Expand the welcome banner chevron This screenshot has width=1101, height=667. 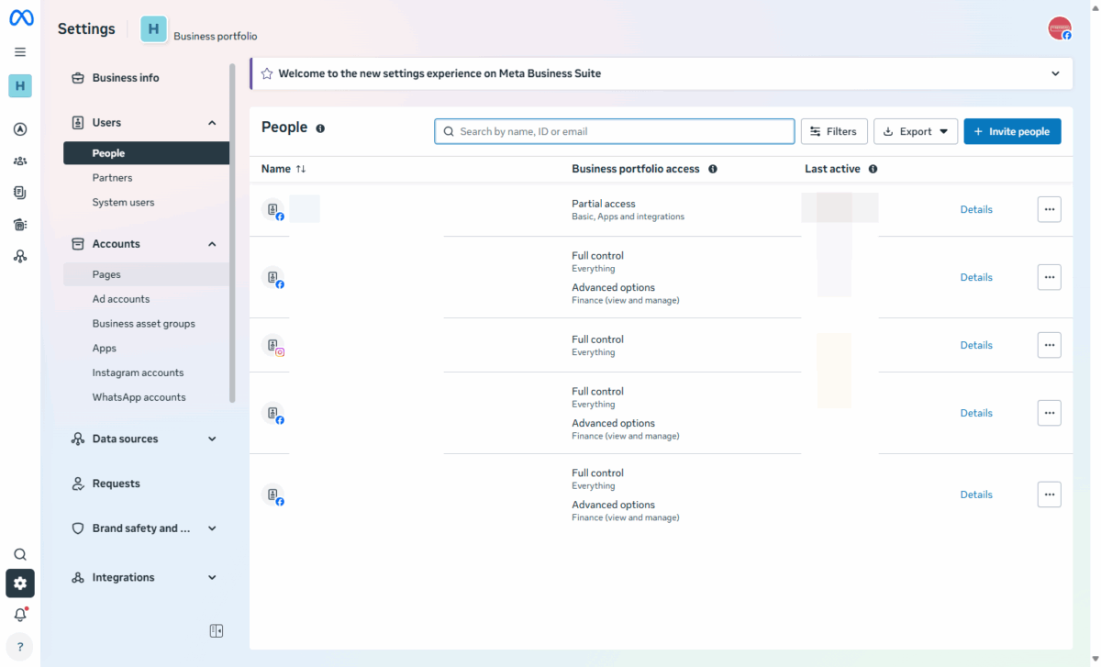(x=1055, y=73)
